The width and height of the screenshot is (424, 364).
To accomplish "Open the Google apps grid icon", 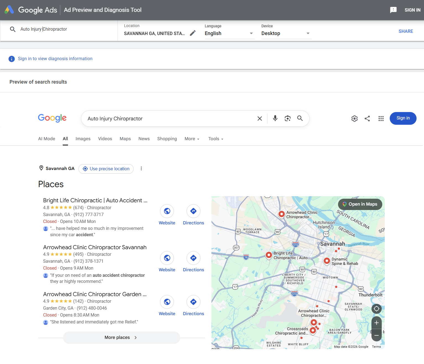I will click(381, 119).
